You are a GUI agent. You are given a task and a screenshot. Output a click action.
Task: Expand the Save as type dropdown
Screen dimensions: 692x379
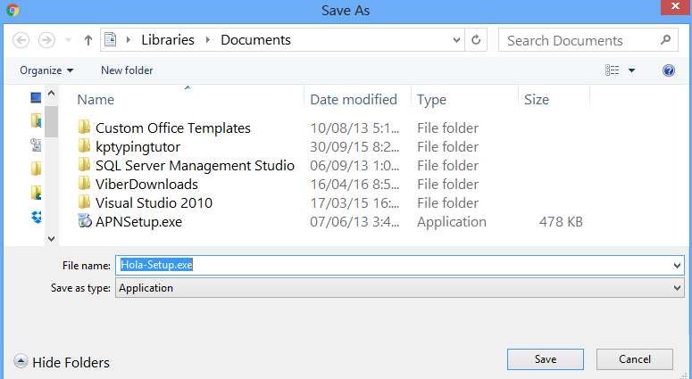coord(677,288)
